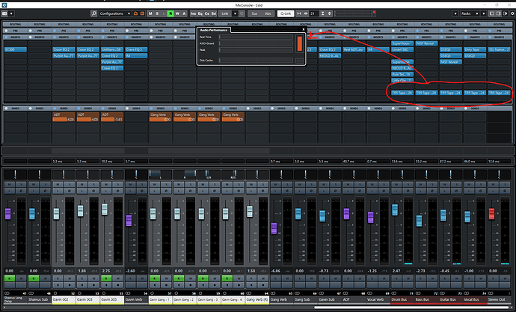
Task: Click the purple Shamus Long Delay fader handle
Action: [x=8, y=213]
